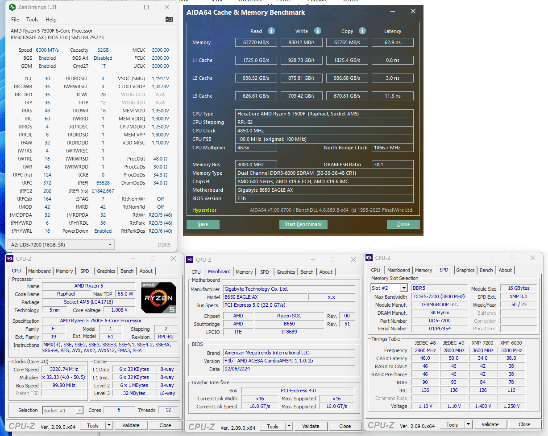Click the Memory Type DDR5-6000 SDRAM field
Image resolution: width=548 pixels, height=436 pixels.
tap(324, 173)
